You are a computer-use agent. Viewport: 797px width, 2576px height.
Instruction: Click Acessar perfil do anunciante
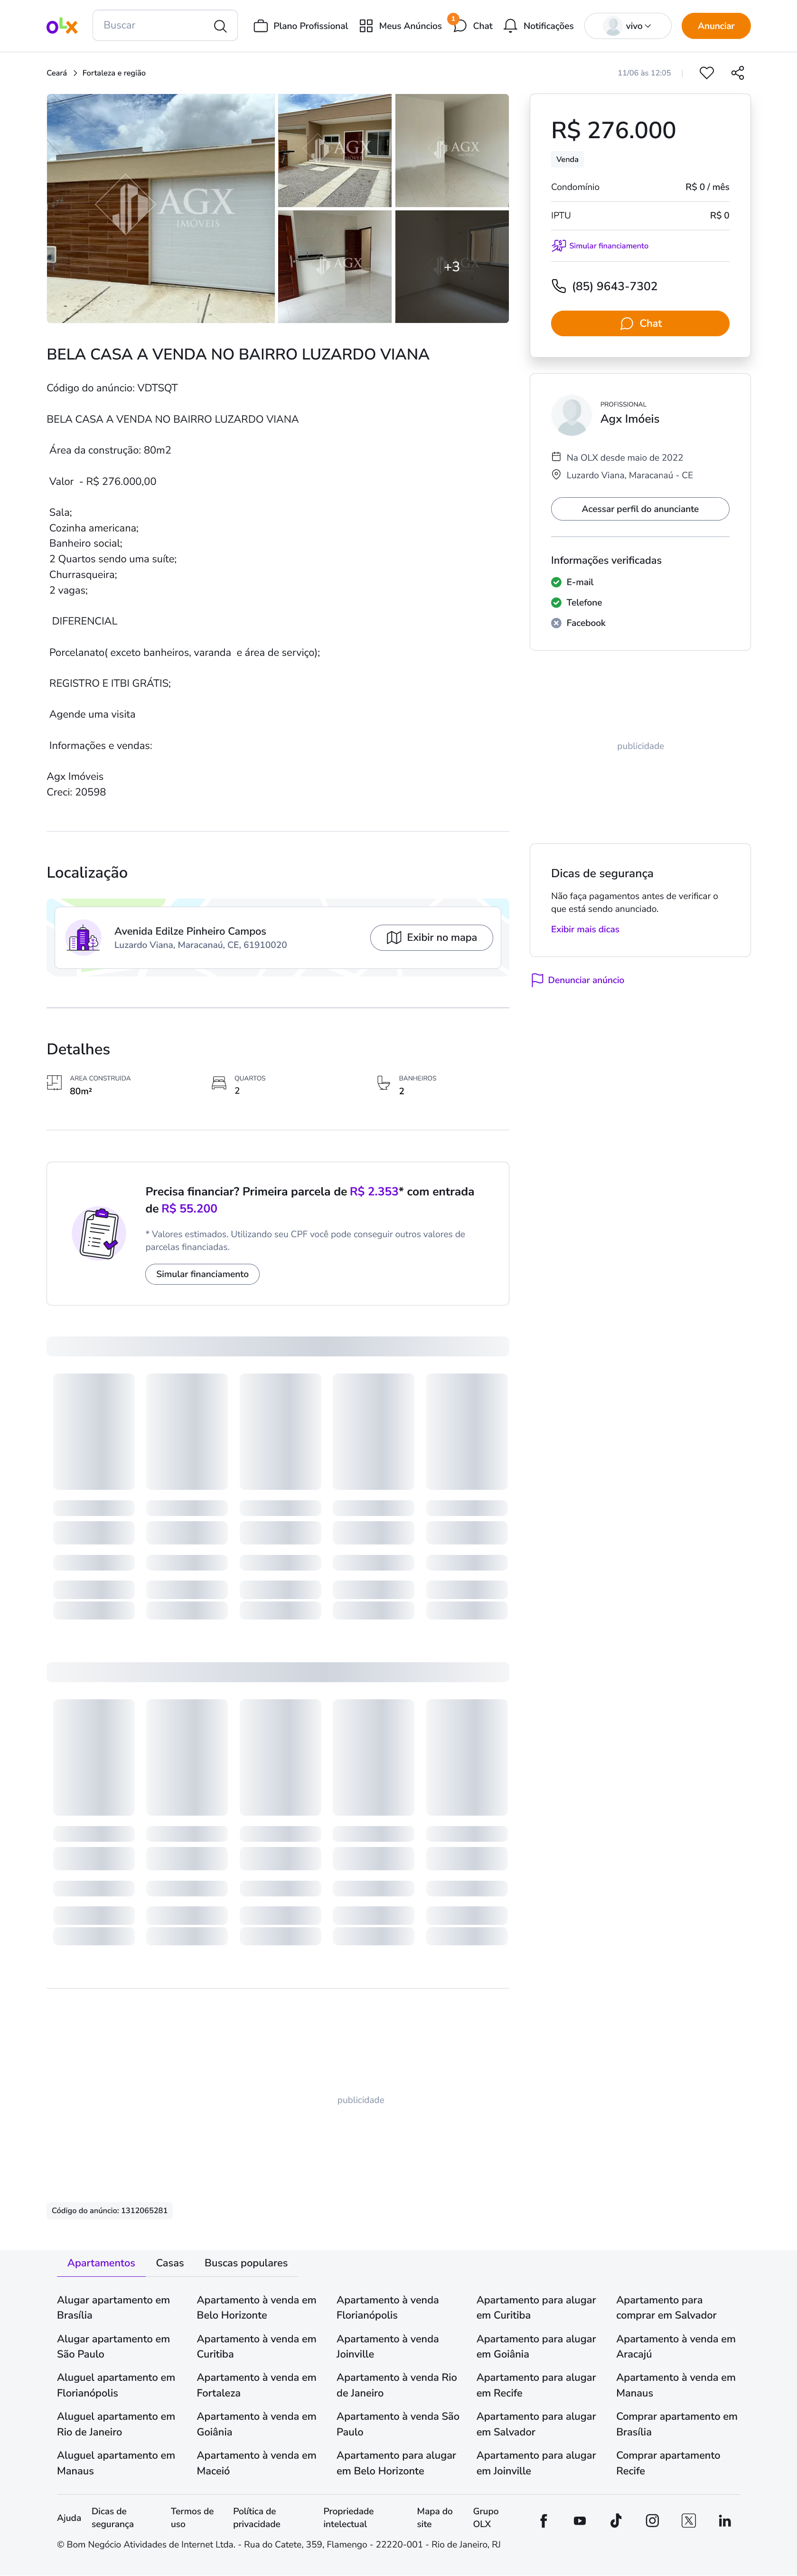point(640,509)
